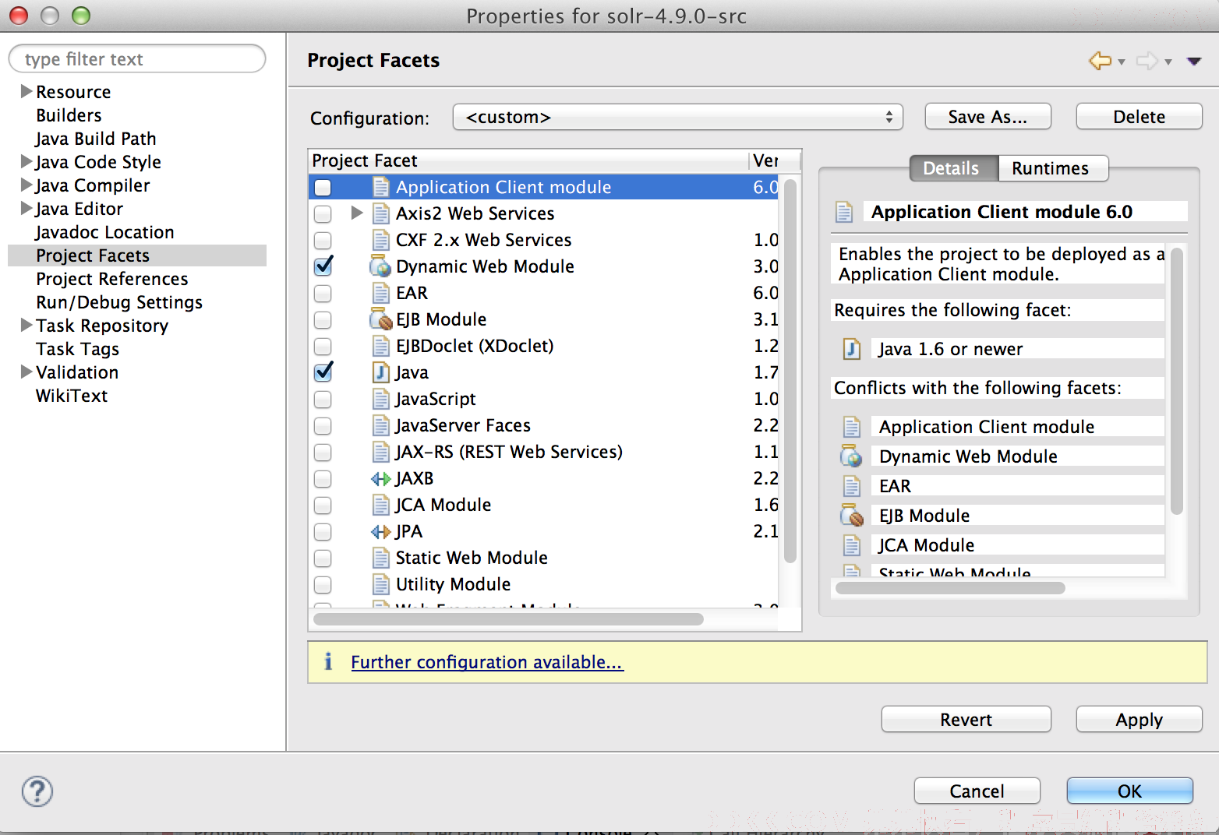Click the JavaScript facet icon
Image resolution: width=1219 pixels, height=835 pixels.
point(380,399)
